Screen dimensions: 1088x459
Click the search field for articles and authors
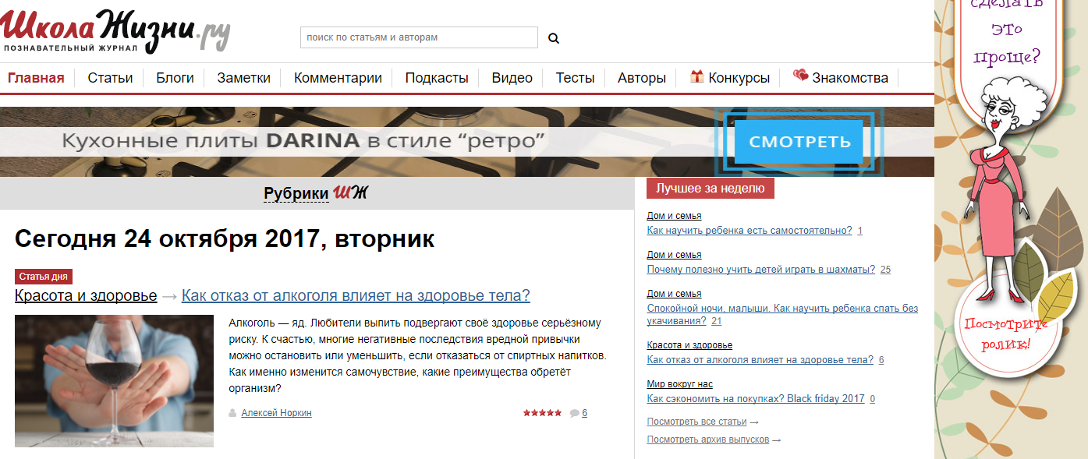(x=419, y=37)
